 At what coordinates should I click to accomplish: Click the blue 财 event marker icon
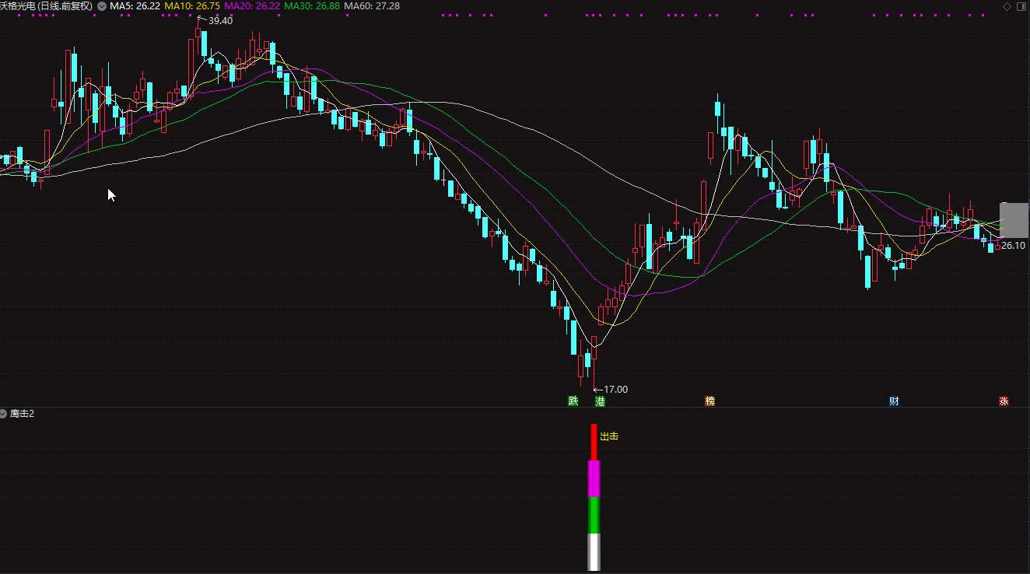pyautogui.click(x=895, y=401)
